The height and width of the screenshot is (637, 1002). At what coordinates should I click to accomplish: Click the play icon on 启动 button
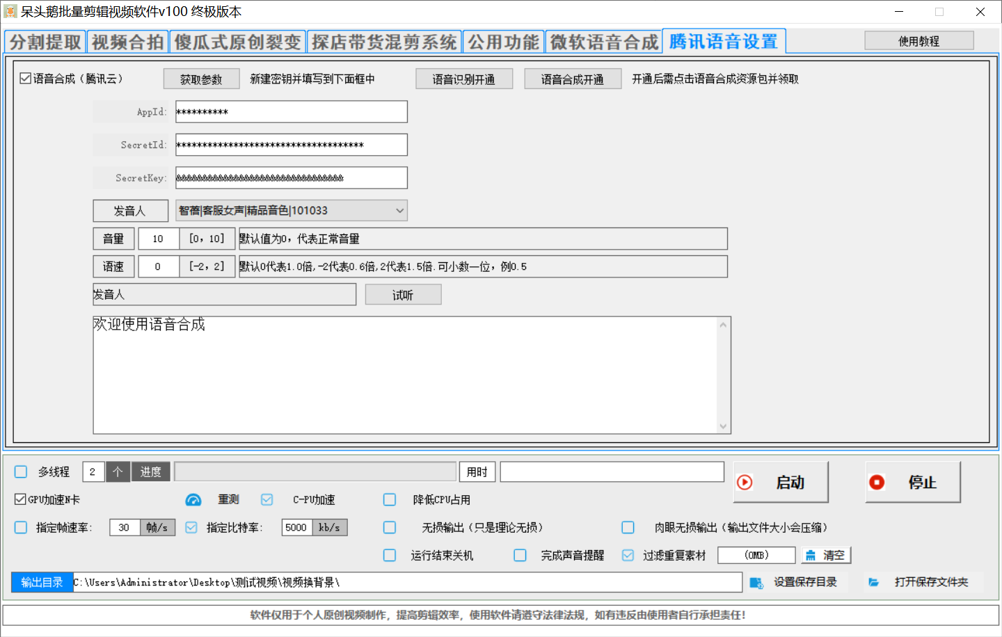pyautogui.click(x=745, y=483)
